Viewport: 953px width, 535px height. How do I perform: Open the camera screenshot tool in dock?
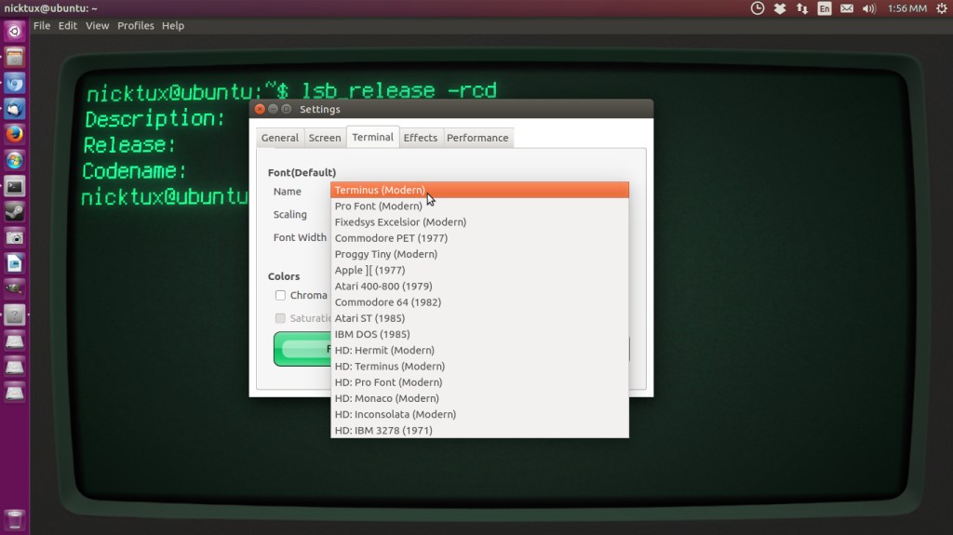(x=15, y=237)
